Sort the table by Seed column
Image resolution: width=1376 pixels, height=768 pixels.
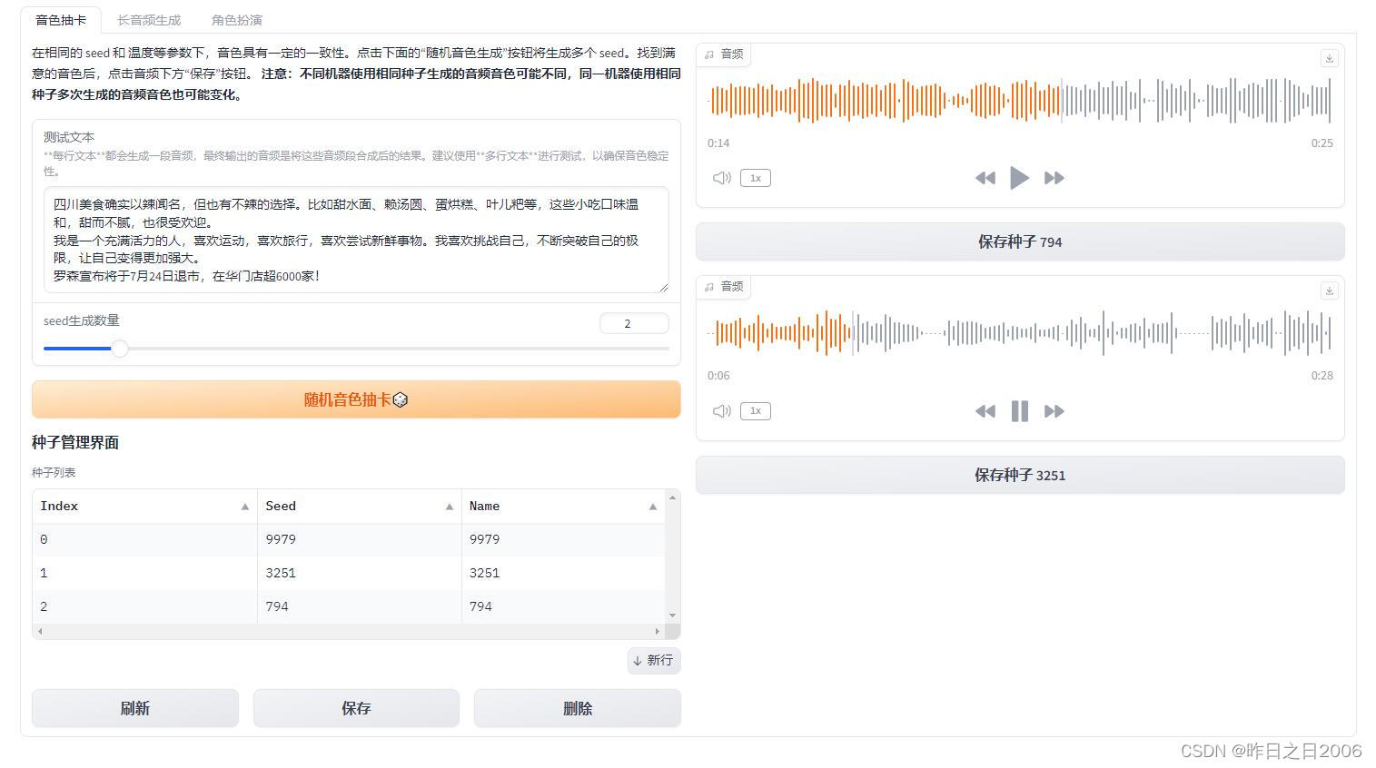click(x=449, y=507)
